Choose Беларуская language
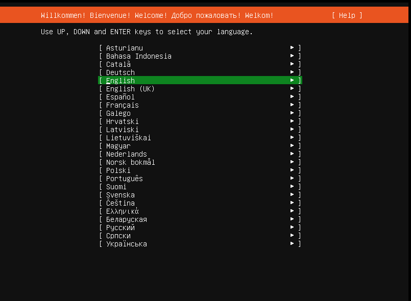 [200, 219]
